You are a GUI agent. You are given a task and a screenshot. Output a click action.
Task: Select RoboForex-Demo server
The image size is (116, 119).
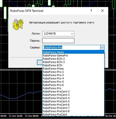[73, 52]
